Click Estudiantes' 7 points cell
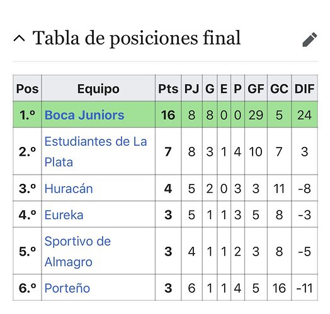330x314 pixels. click(x=168, y=151)
